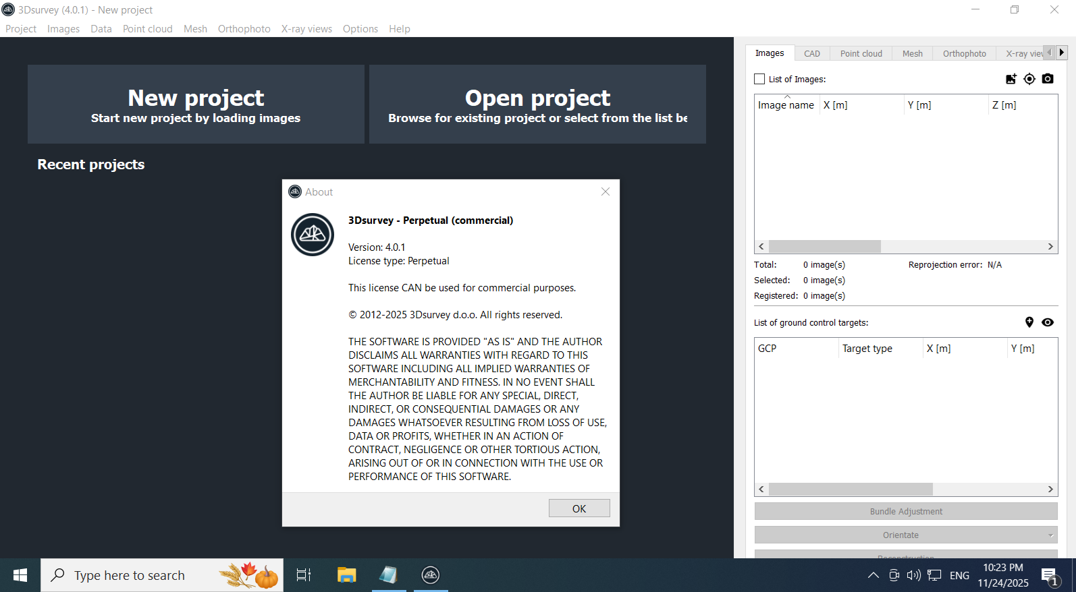Click the security tray icon beside volume
This screenshot has width=1076, height=592.
(894, 575)
